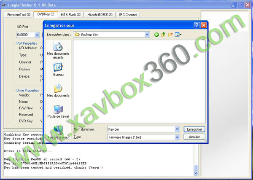Open the Bureau shortcut

pos(58,70)
